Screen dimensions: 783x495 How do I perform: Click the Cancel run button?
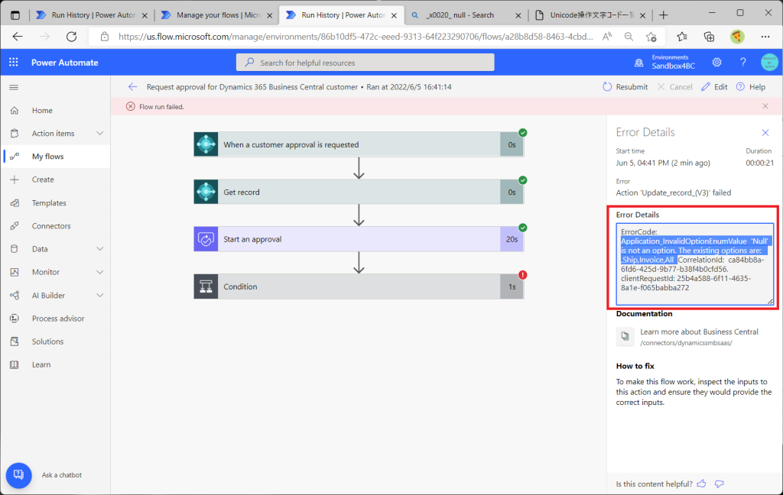point(674,87)
